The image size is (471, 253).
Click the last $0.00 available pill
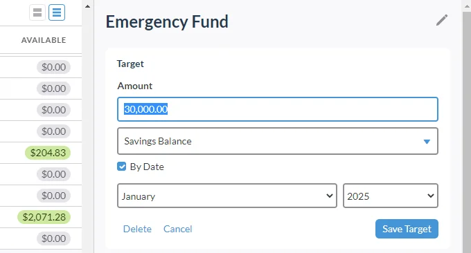[x=54, y=238]
